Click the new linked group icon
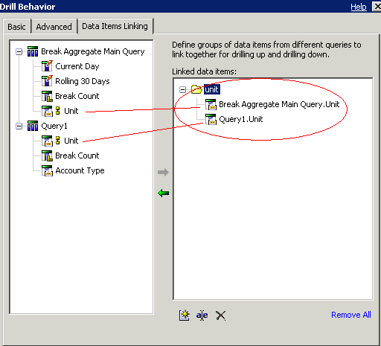 tap(185, 315)
